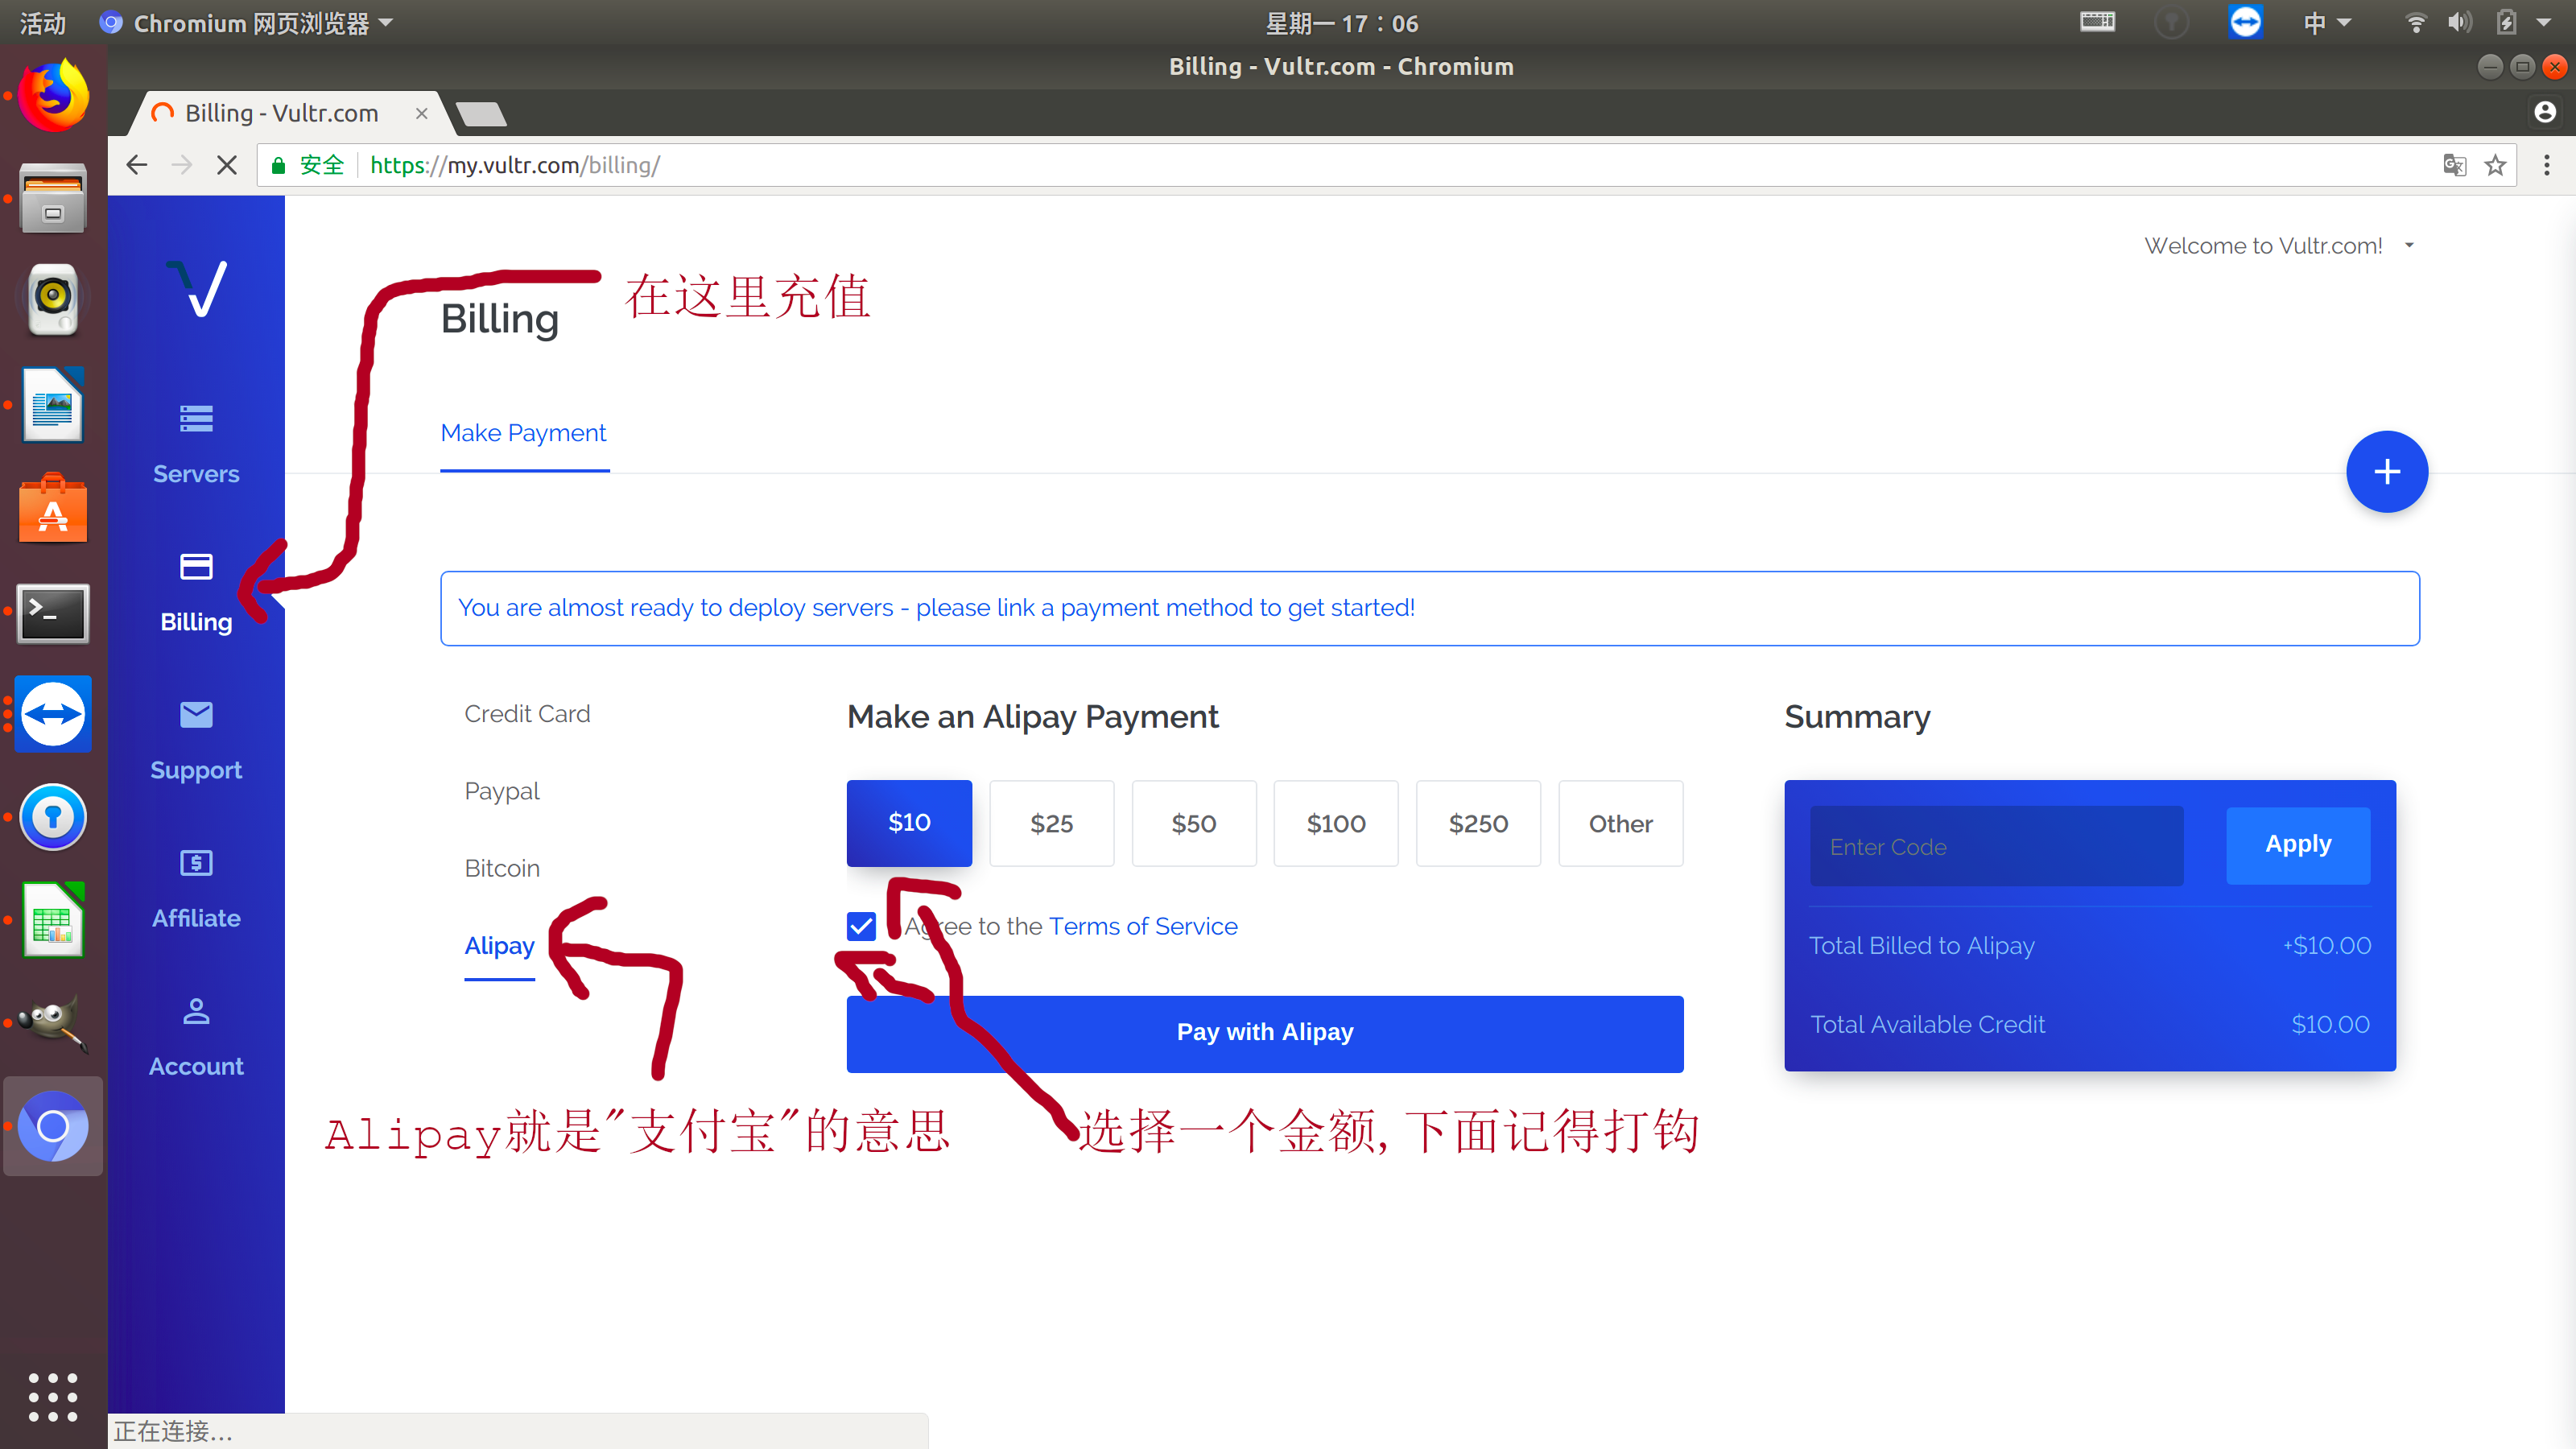Click the Wi-Fi icon in top bar
This screenshot has width=2576, height=1449.
(2415, 23)
